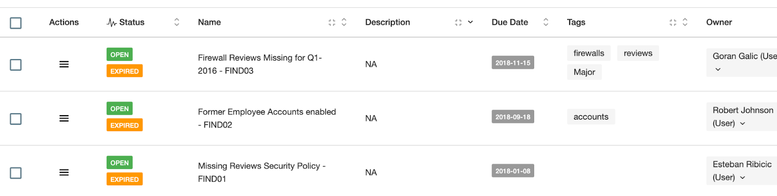
Task: Select the Former Employee Accounts row checkbox
Action: (16, 119)
